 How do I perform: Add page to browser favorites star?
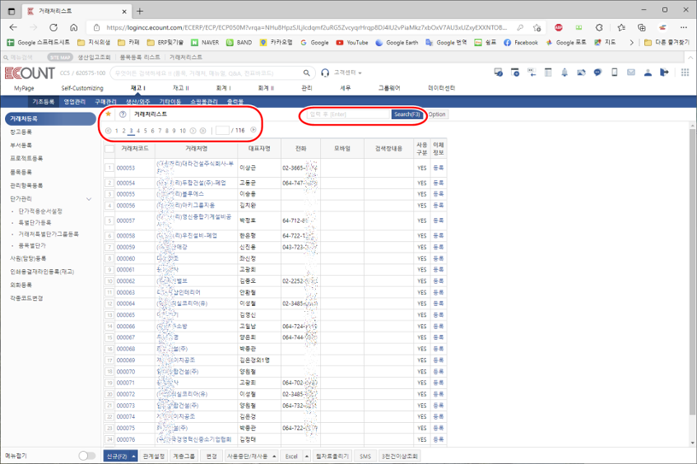point(537,27)
